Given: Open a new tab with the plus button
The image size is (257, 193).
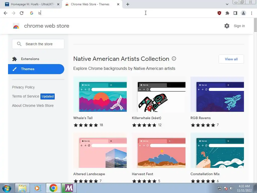Looking at the screenshot, I should 128,4.
